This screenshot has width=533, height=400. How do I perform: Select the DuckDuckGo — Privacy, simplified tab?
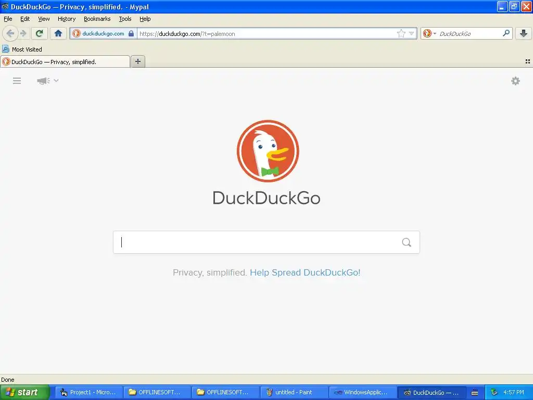tap(65, 61)
